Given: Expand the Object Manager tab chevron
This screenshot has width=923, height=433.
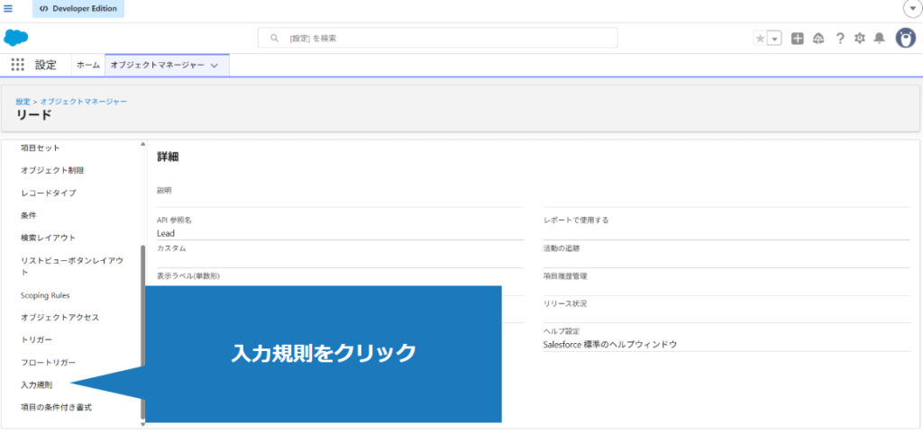Looking at the screenshot, I should [x=214, y=66].
